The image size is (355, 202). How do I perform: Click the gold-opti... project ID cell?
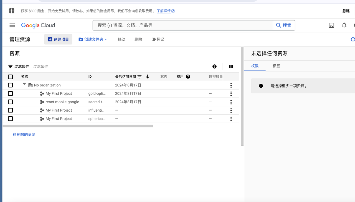(97, 94)
